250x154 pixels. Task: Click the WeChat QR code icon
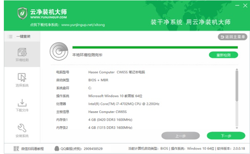point(16,149)
